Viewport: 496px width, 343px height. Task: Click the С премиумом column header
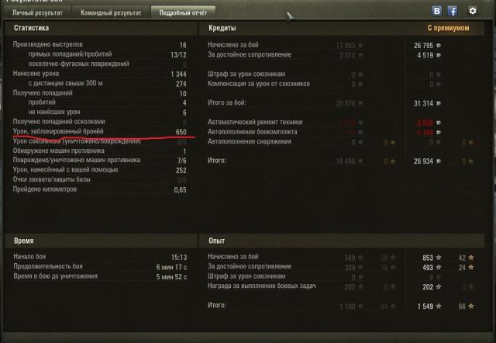448,28
